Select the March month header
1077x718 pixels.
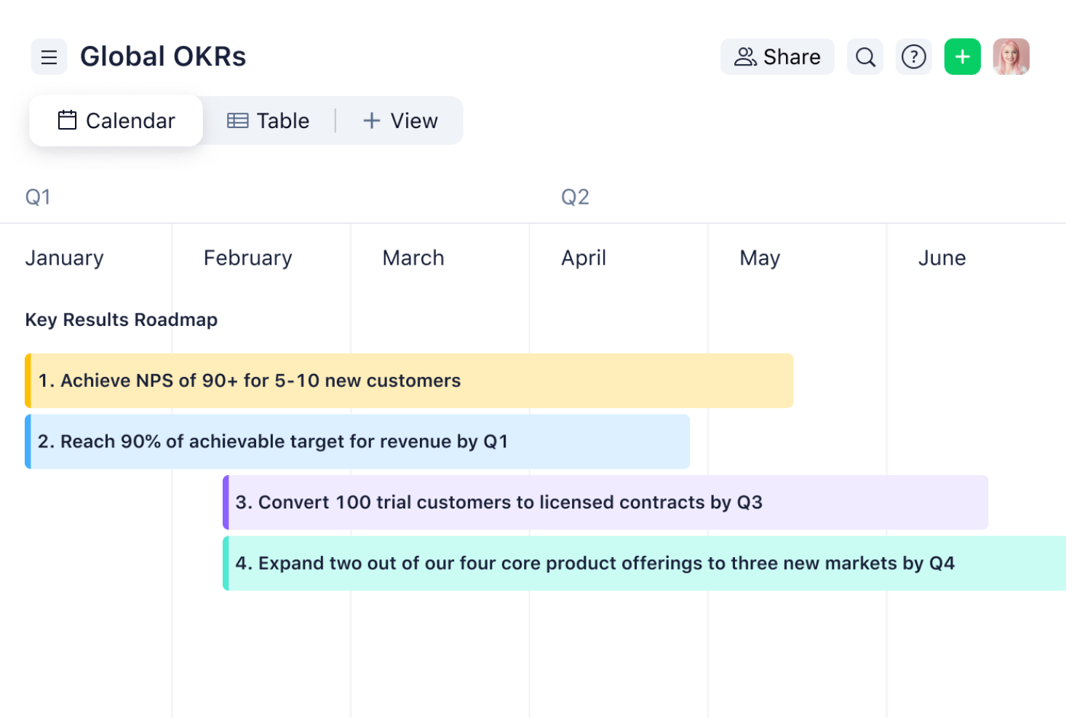pyautogui.click(x=413, y=258)
